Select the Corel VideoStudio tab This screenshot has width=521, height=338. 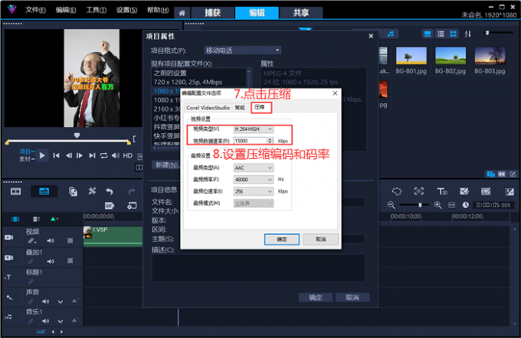pyautogui.click(x=208, y=108)
